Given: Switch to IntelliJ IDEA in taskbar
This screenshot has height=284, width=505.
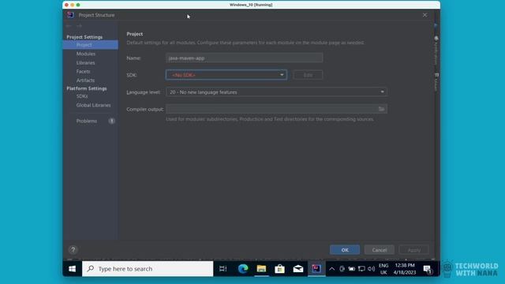Looking at the screenshot, I should point(316,268).
